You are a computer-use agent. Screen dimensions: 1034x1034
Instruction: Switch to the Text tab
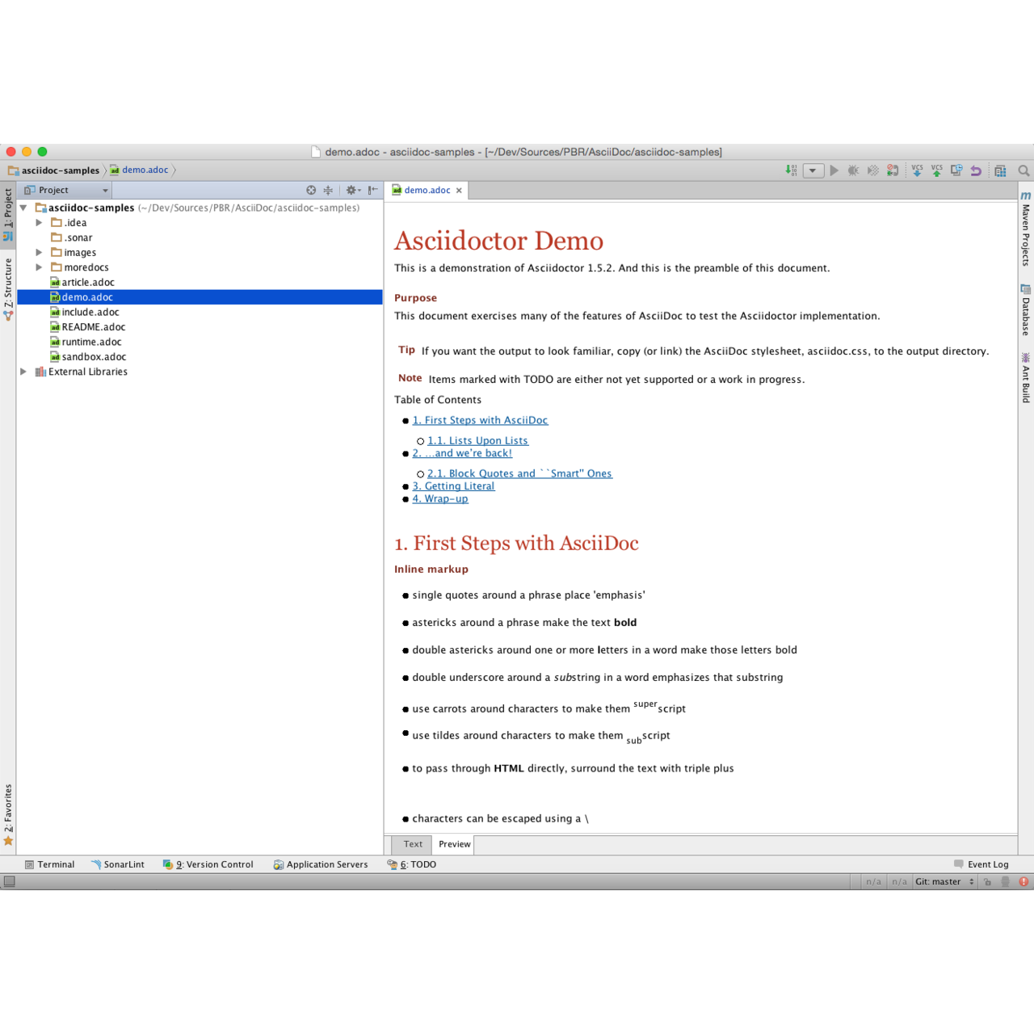411,844
